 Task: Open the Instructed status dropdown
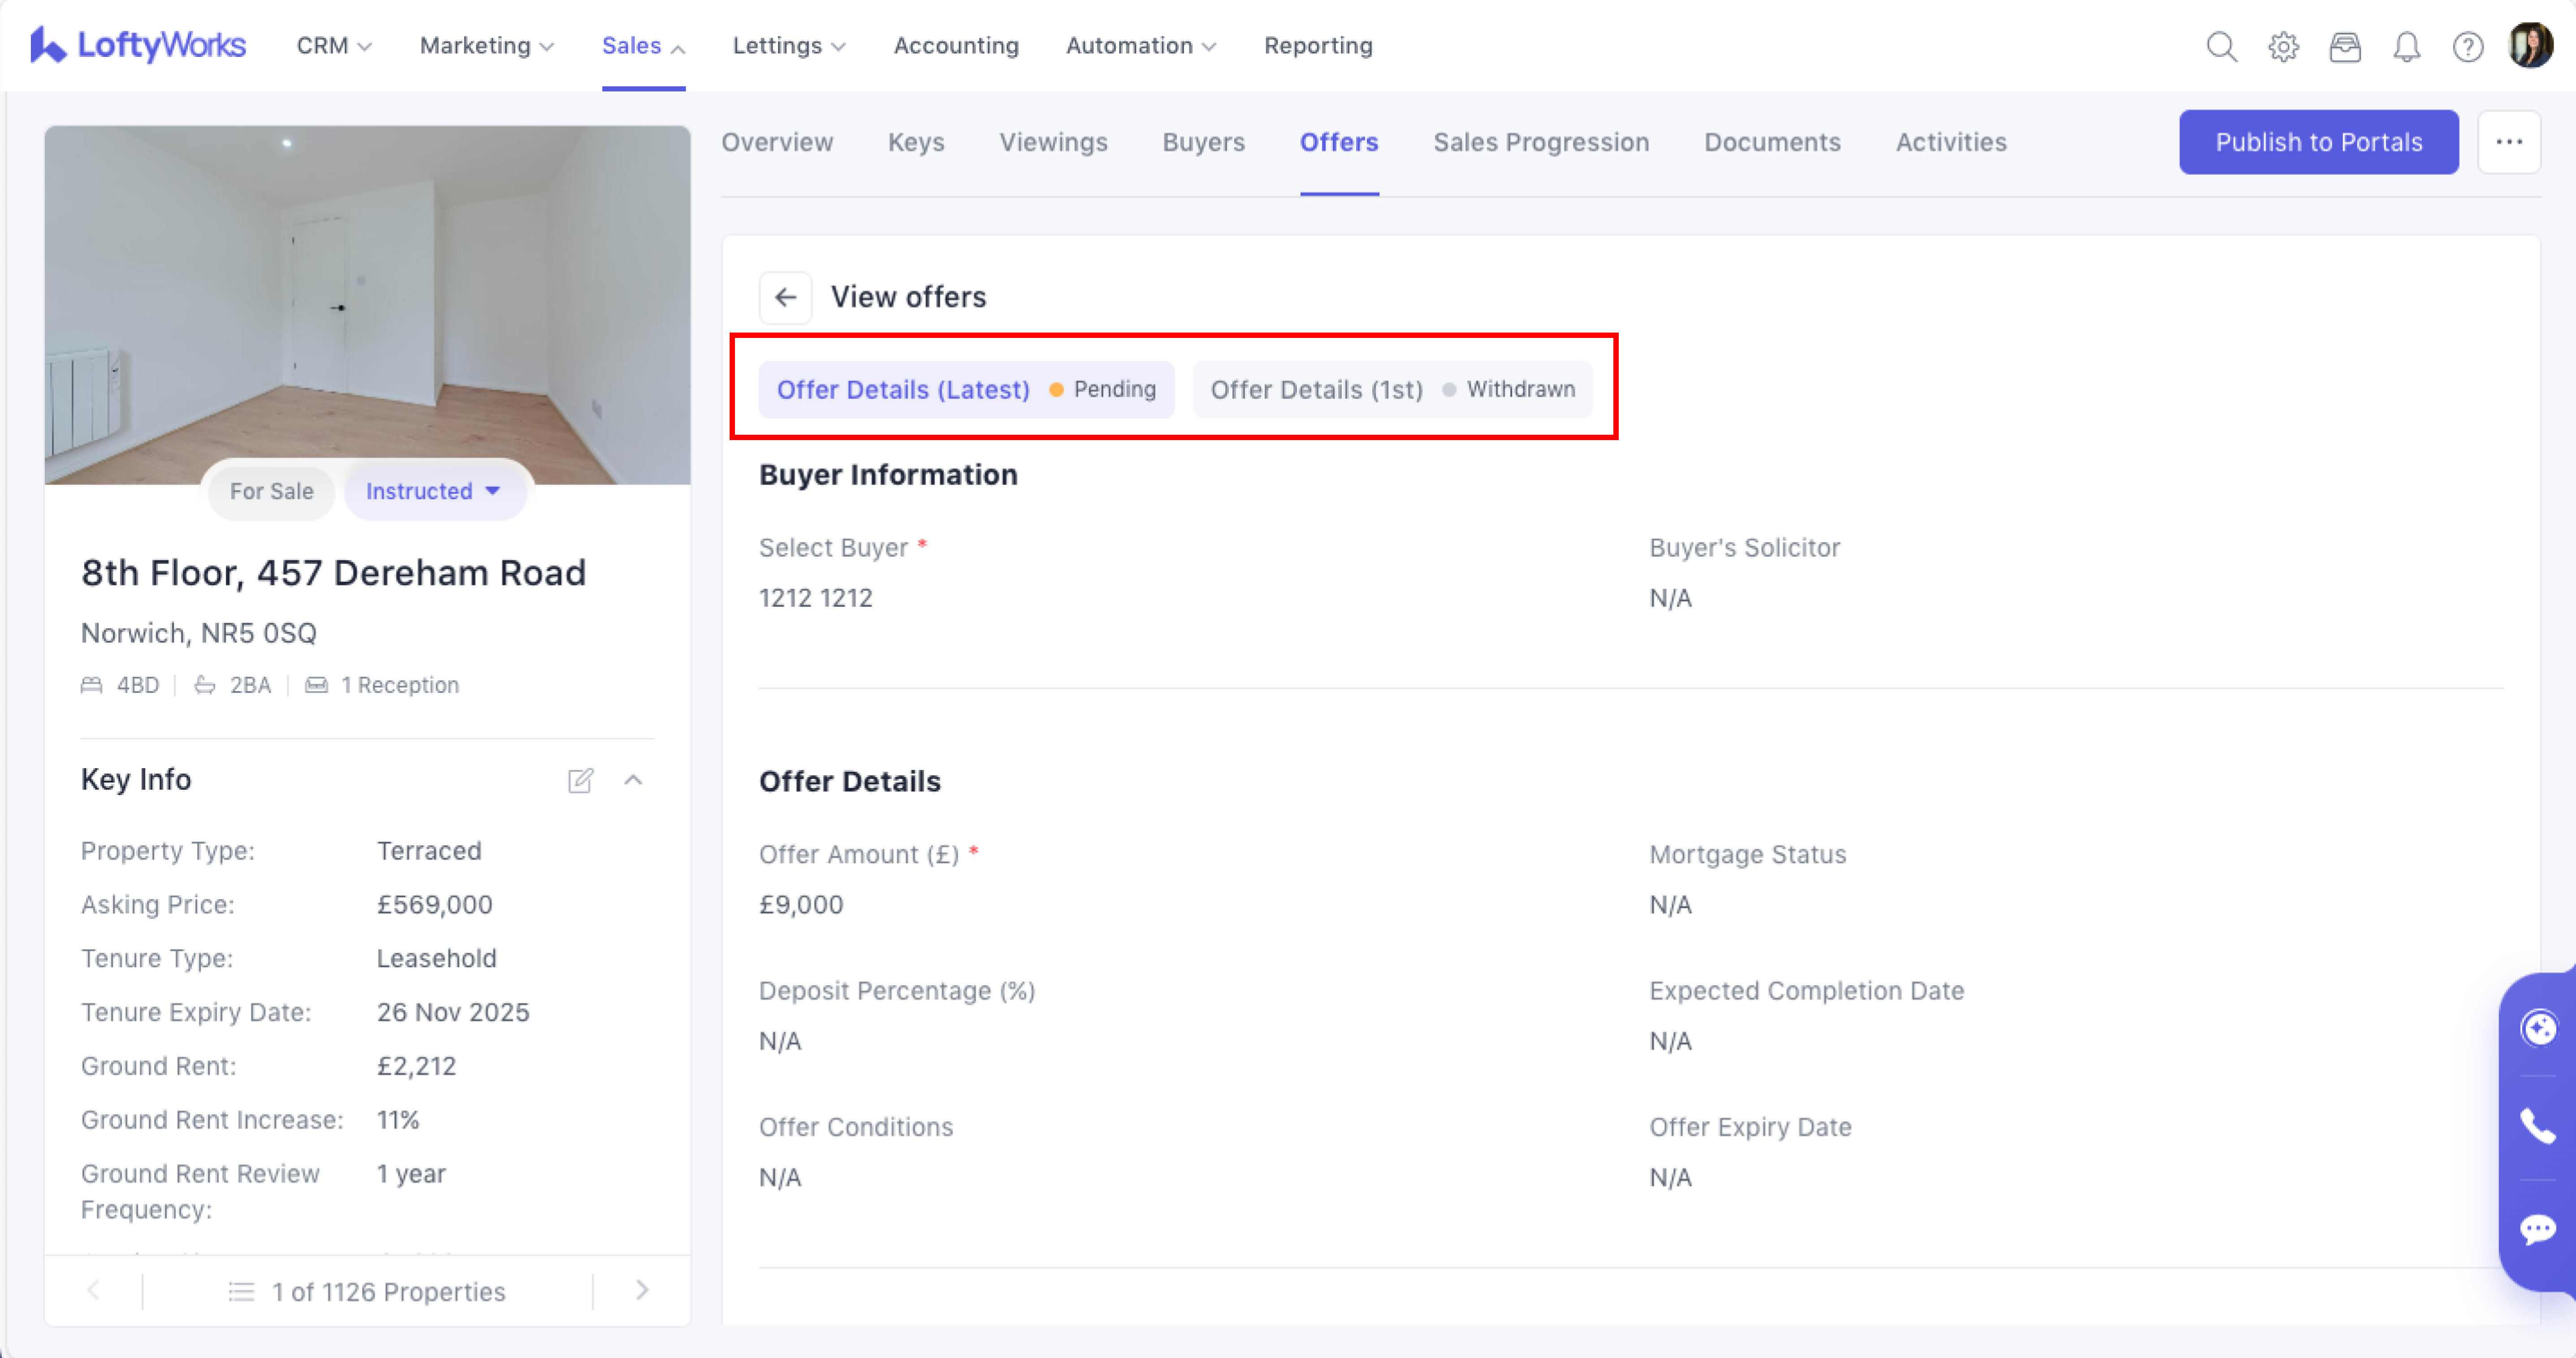(x=433, y=491)
